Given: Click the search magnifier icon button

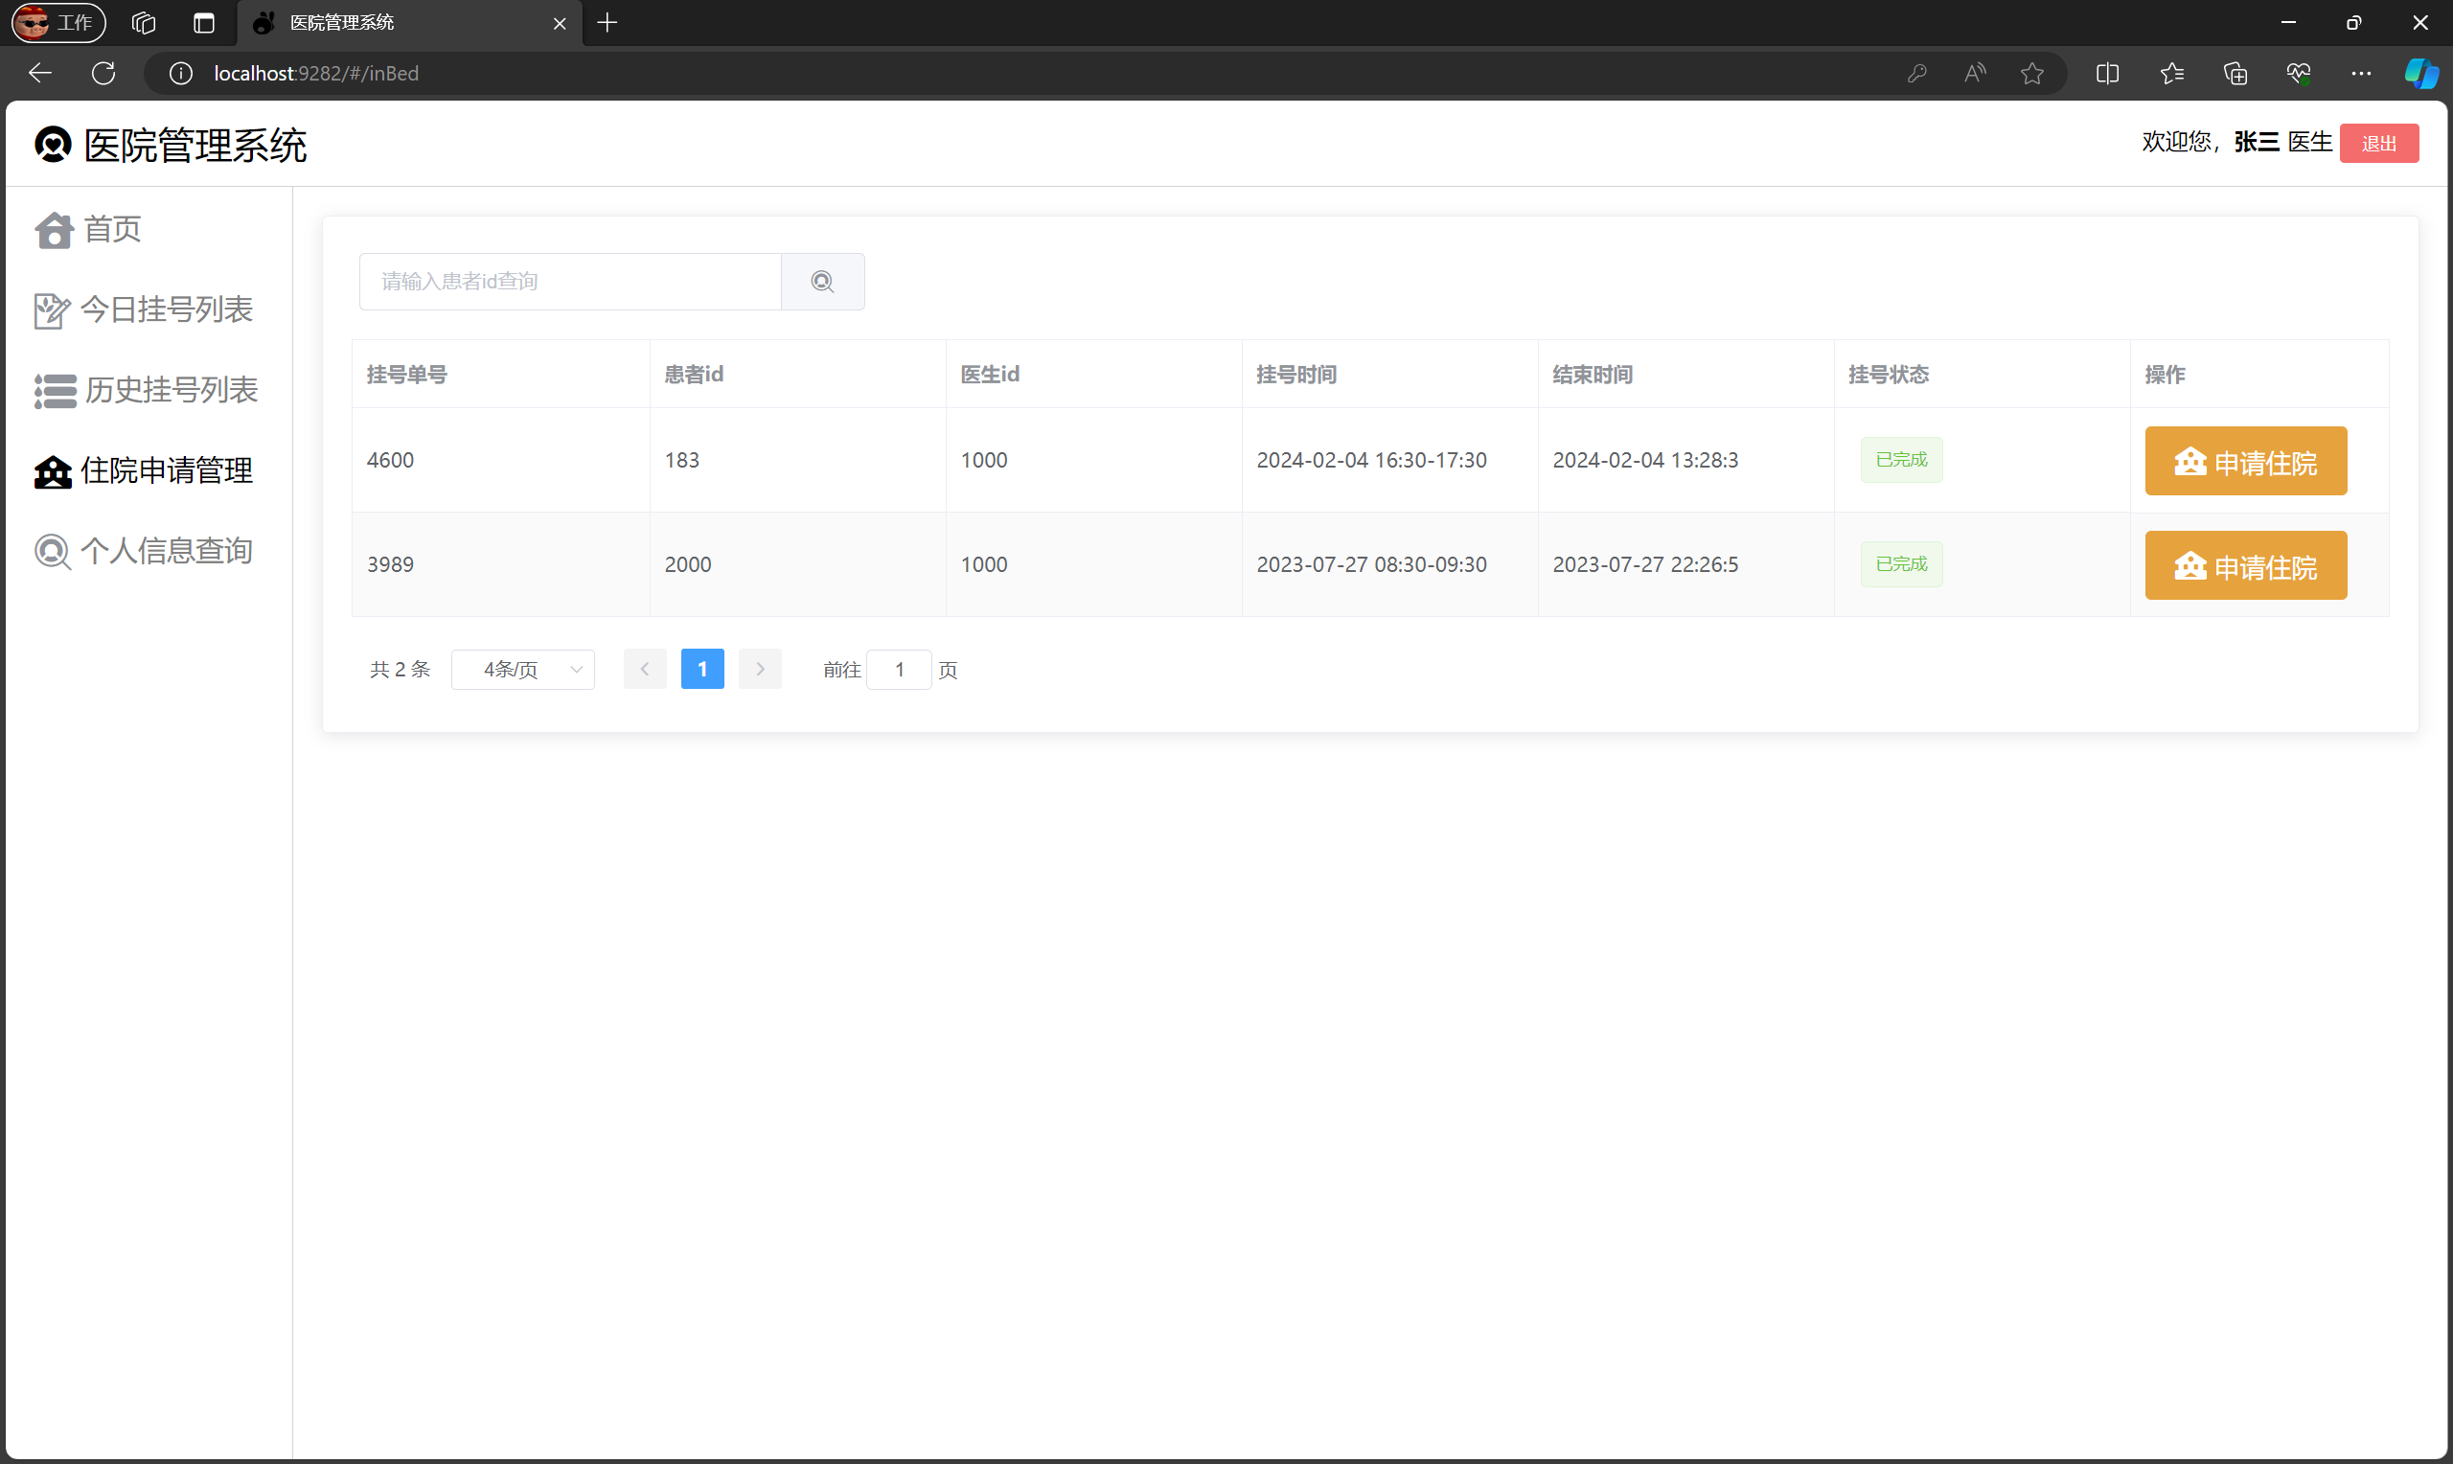Looking at the screenshot, I should click(x=821, y=282).
